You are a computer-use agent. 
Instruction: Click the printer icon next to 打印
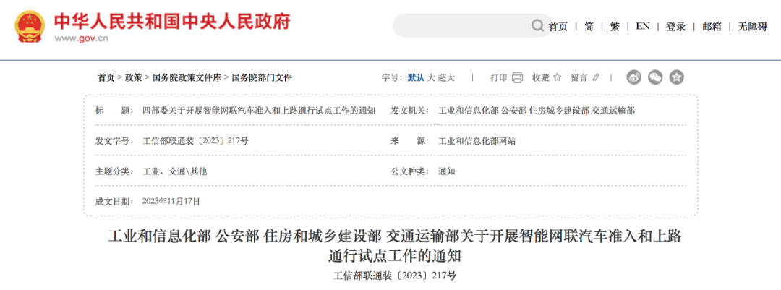[x=518, y=77]
